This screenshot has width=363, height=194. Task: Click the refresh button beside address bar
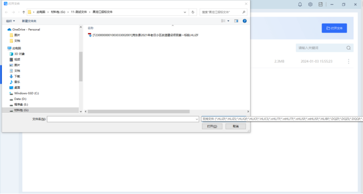pos(193,12)
